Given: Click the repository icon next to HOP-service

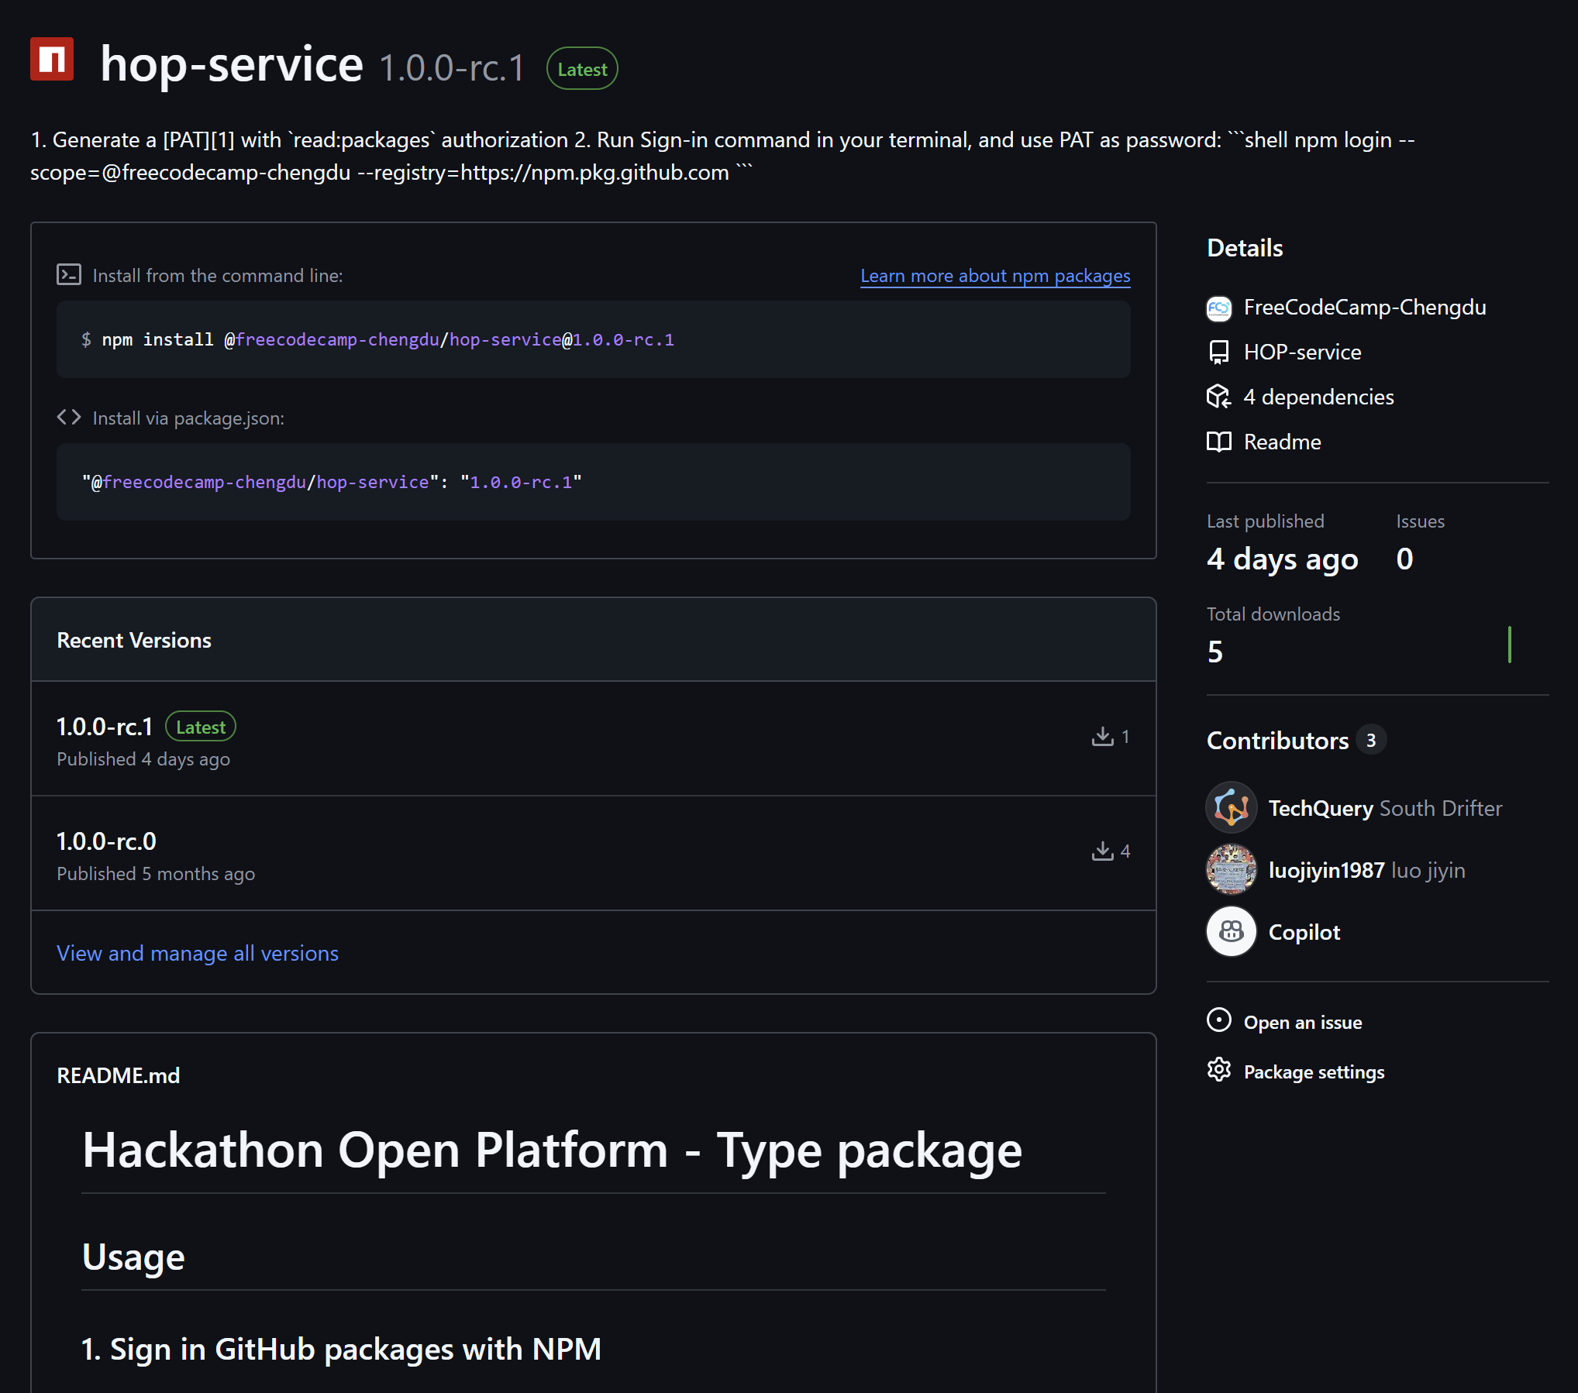Looking at the screenshot, I should pos(1219,353).
